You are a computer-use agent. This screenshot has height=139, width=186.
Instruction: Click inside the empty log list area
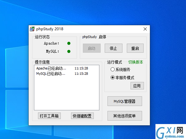pos(67,93)
